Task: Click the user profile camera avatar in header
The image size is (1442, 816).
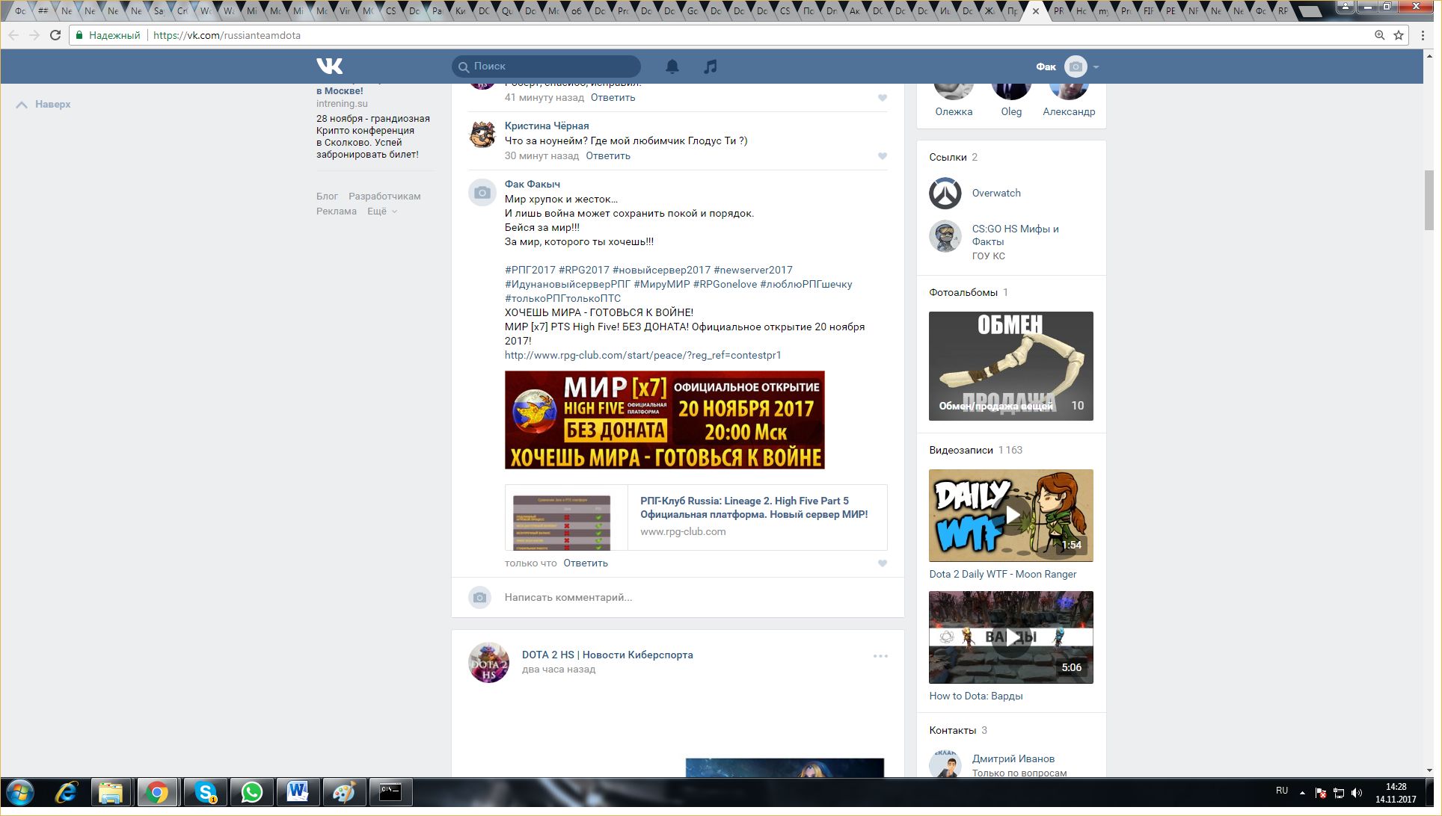Action: pyautogui.click(x=1076, y=67)
